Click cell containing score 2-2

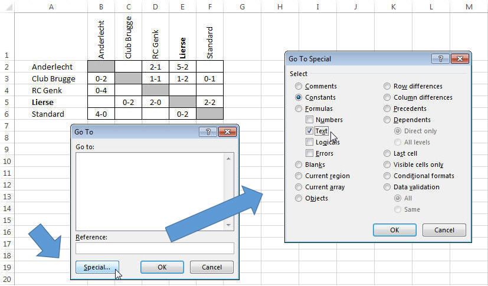209,102
